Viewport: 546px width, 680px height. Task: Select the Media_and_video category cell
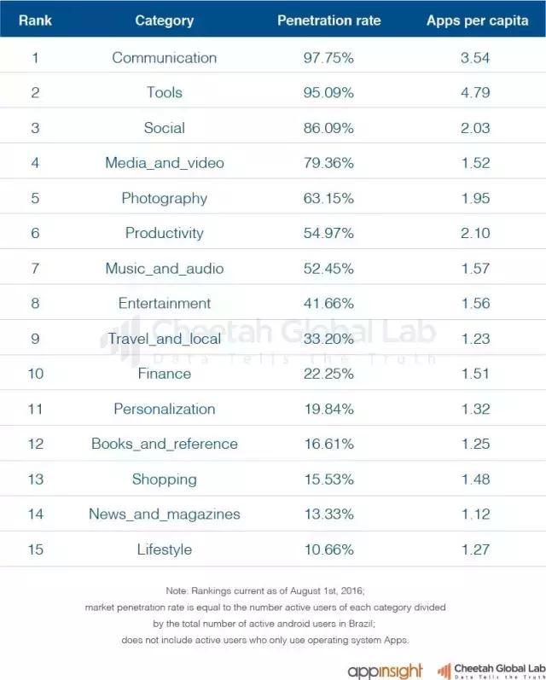pyautogui.click(x=165, y=163)
